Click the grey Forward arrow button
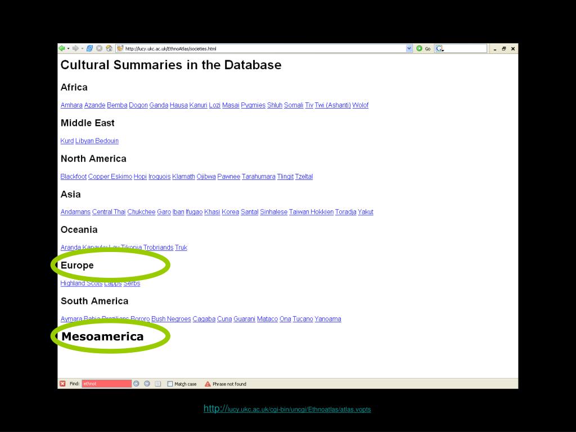Viewport: 576px width, 432px height. point(75,48)
